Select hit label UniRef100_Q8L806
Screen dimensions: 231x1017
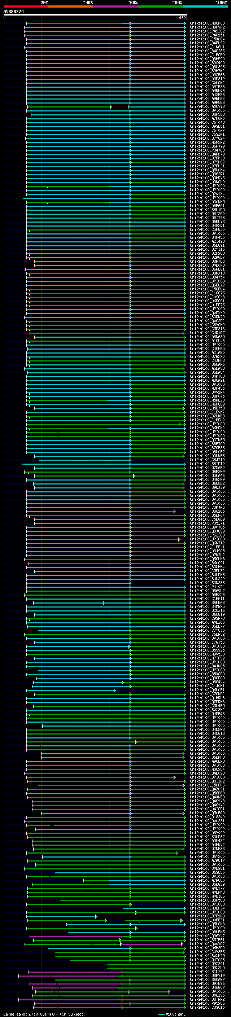(207, 67)
